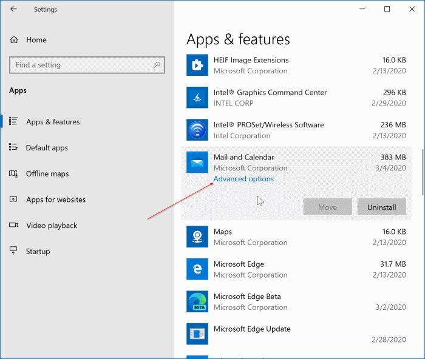The width and height of the screenshot is (425, 359).
Task: Focus the Find a setting search box
Action: click(87, 65)
